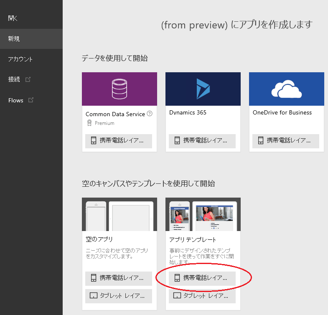This screenshot has height=315, width=328.
Task: Open the 接続 link in sidebar
Action: click(x=14, y=79)
